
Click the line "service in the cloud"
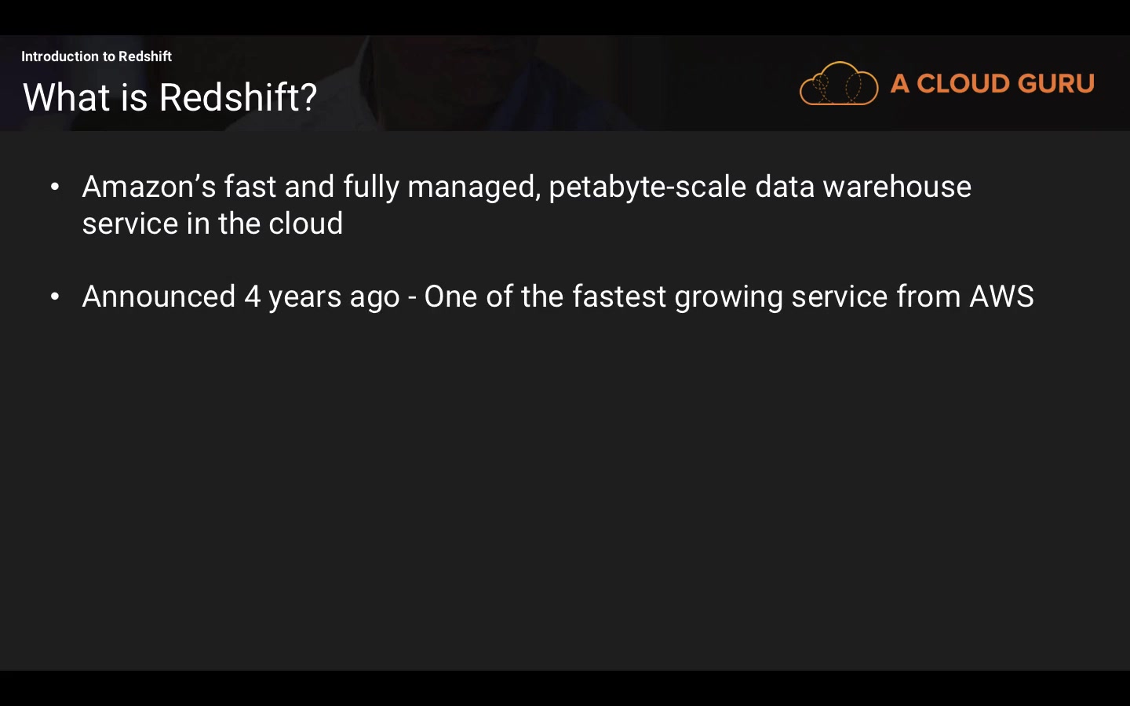pyautogui.click(x=213, y=224)
